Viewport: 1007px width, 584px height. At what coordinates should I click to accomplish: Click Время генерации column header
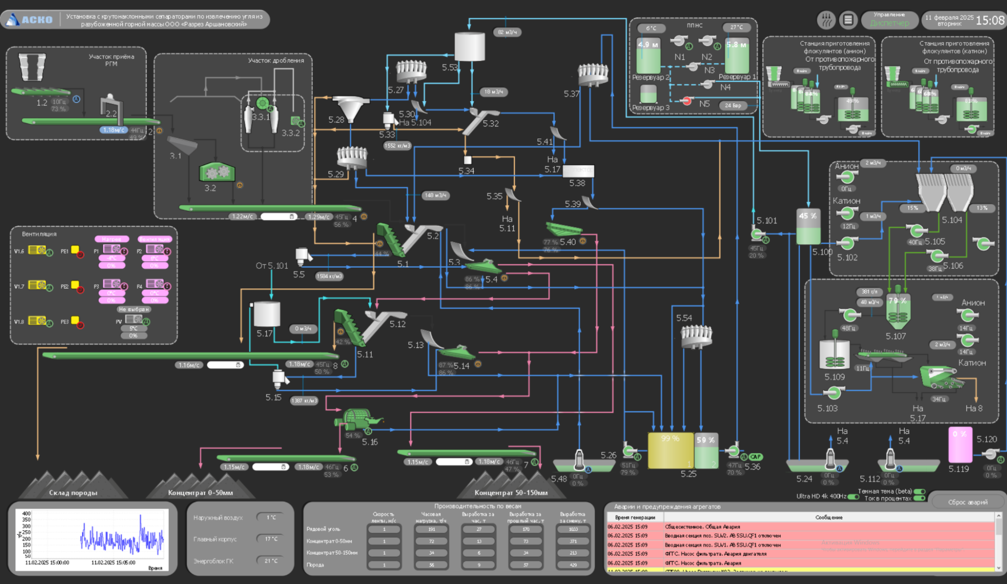[635, 517]
